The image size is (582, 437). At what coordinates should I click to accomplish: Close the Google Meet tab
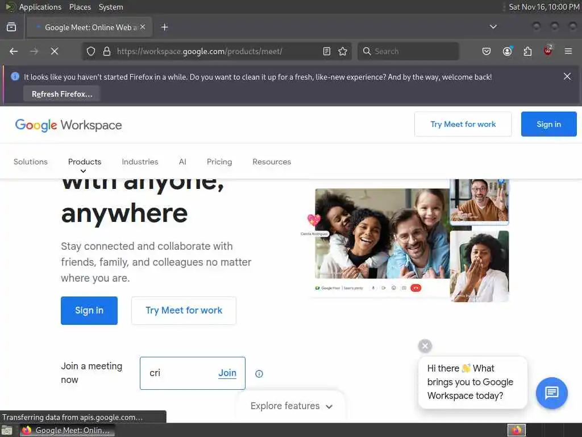pyautogui.click(x=143, y=27)
